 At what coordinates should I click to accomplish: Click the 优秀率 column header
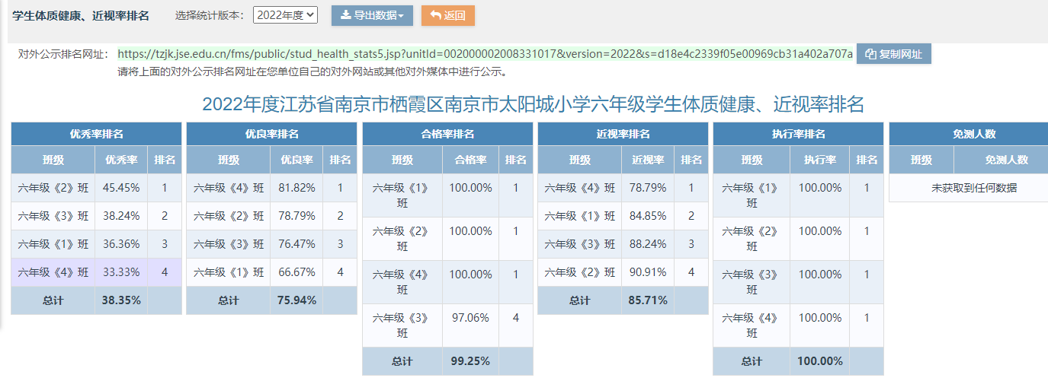point(121,160)
